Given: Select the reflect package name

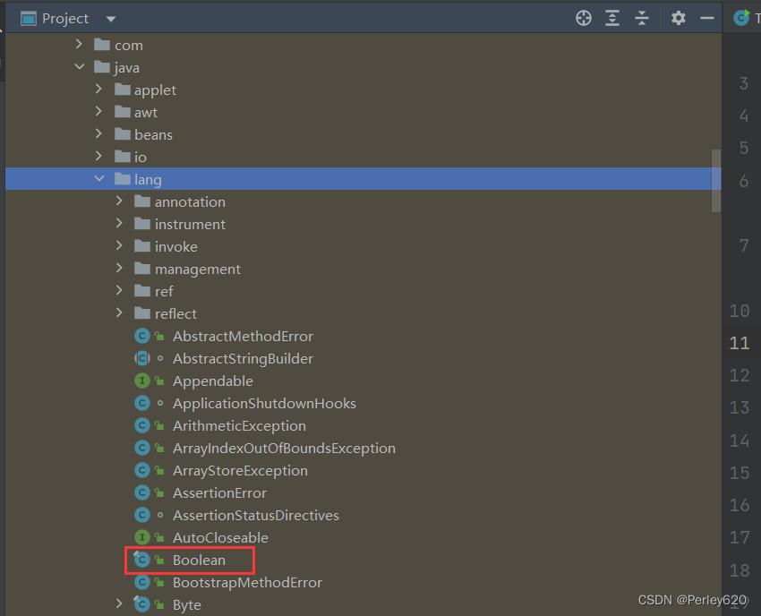Looking at the screenshot, I should 175,313.
